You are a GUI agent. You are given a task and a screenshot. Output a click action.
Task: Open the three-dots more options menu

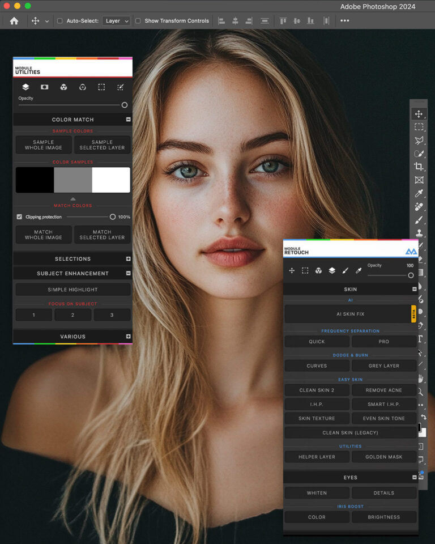point(344,21)
